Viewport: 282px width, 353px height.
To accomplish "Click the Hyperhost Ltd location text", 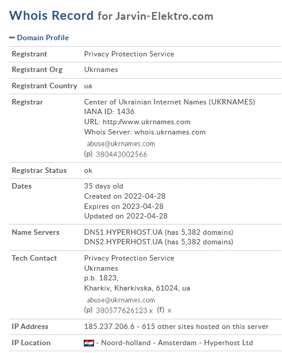I will point(228,343).
